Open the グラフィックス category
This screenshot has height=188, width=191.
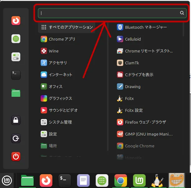(x=60, y=98)
